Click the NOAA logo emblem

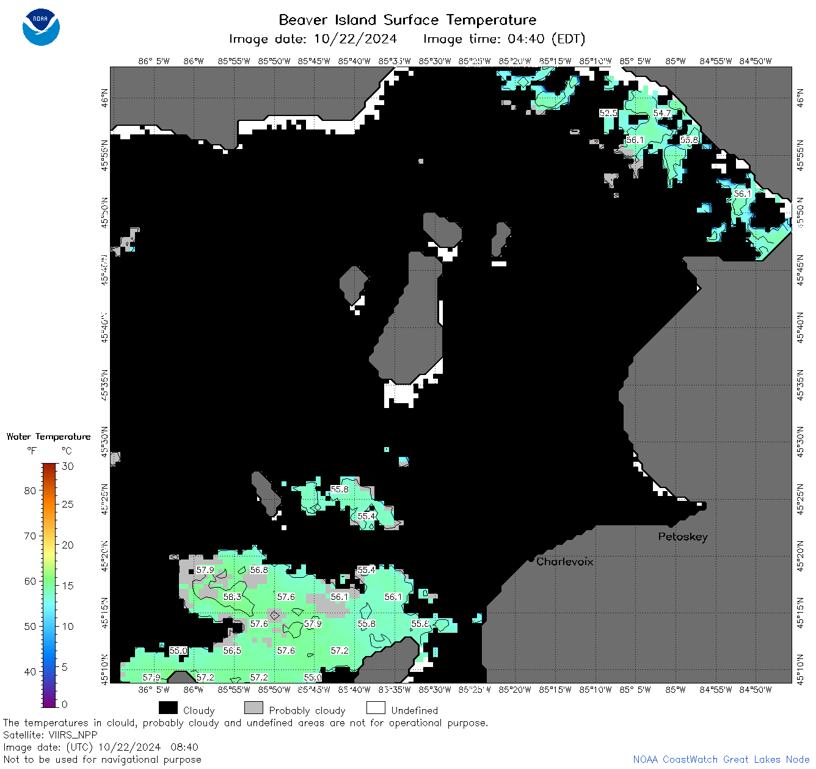(41, 27)
